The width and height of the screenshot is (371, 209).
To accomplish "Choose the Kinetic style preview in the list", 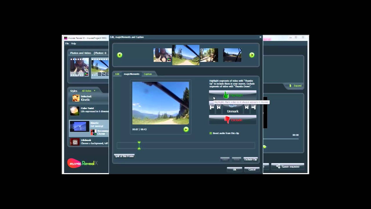I will pos(80,127).
